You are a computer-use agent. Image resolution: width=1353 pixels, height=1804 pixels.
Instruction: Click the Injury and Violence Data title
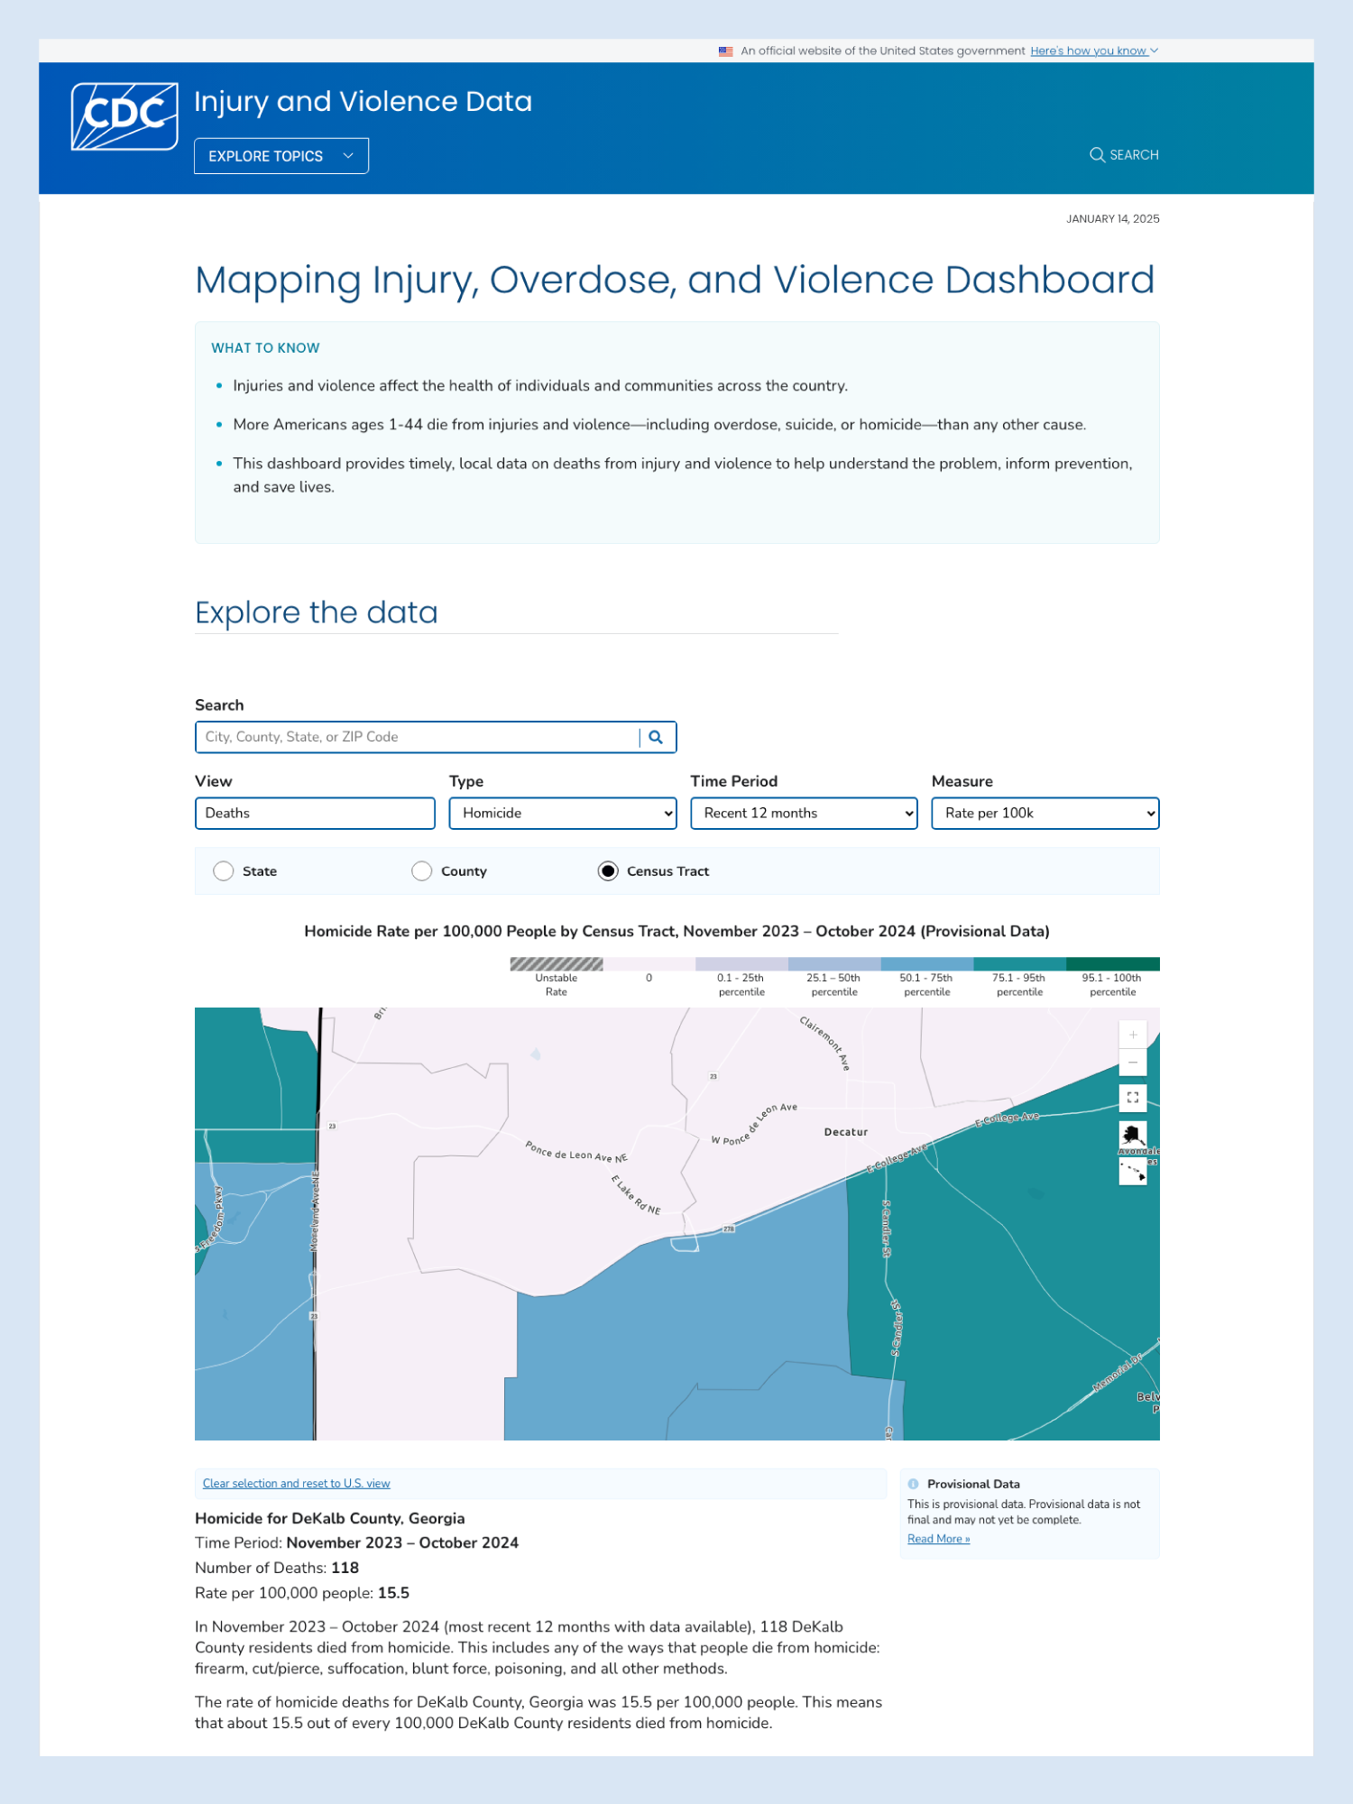pyautogui.click(x=363, y=102)
